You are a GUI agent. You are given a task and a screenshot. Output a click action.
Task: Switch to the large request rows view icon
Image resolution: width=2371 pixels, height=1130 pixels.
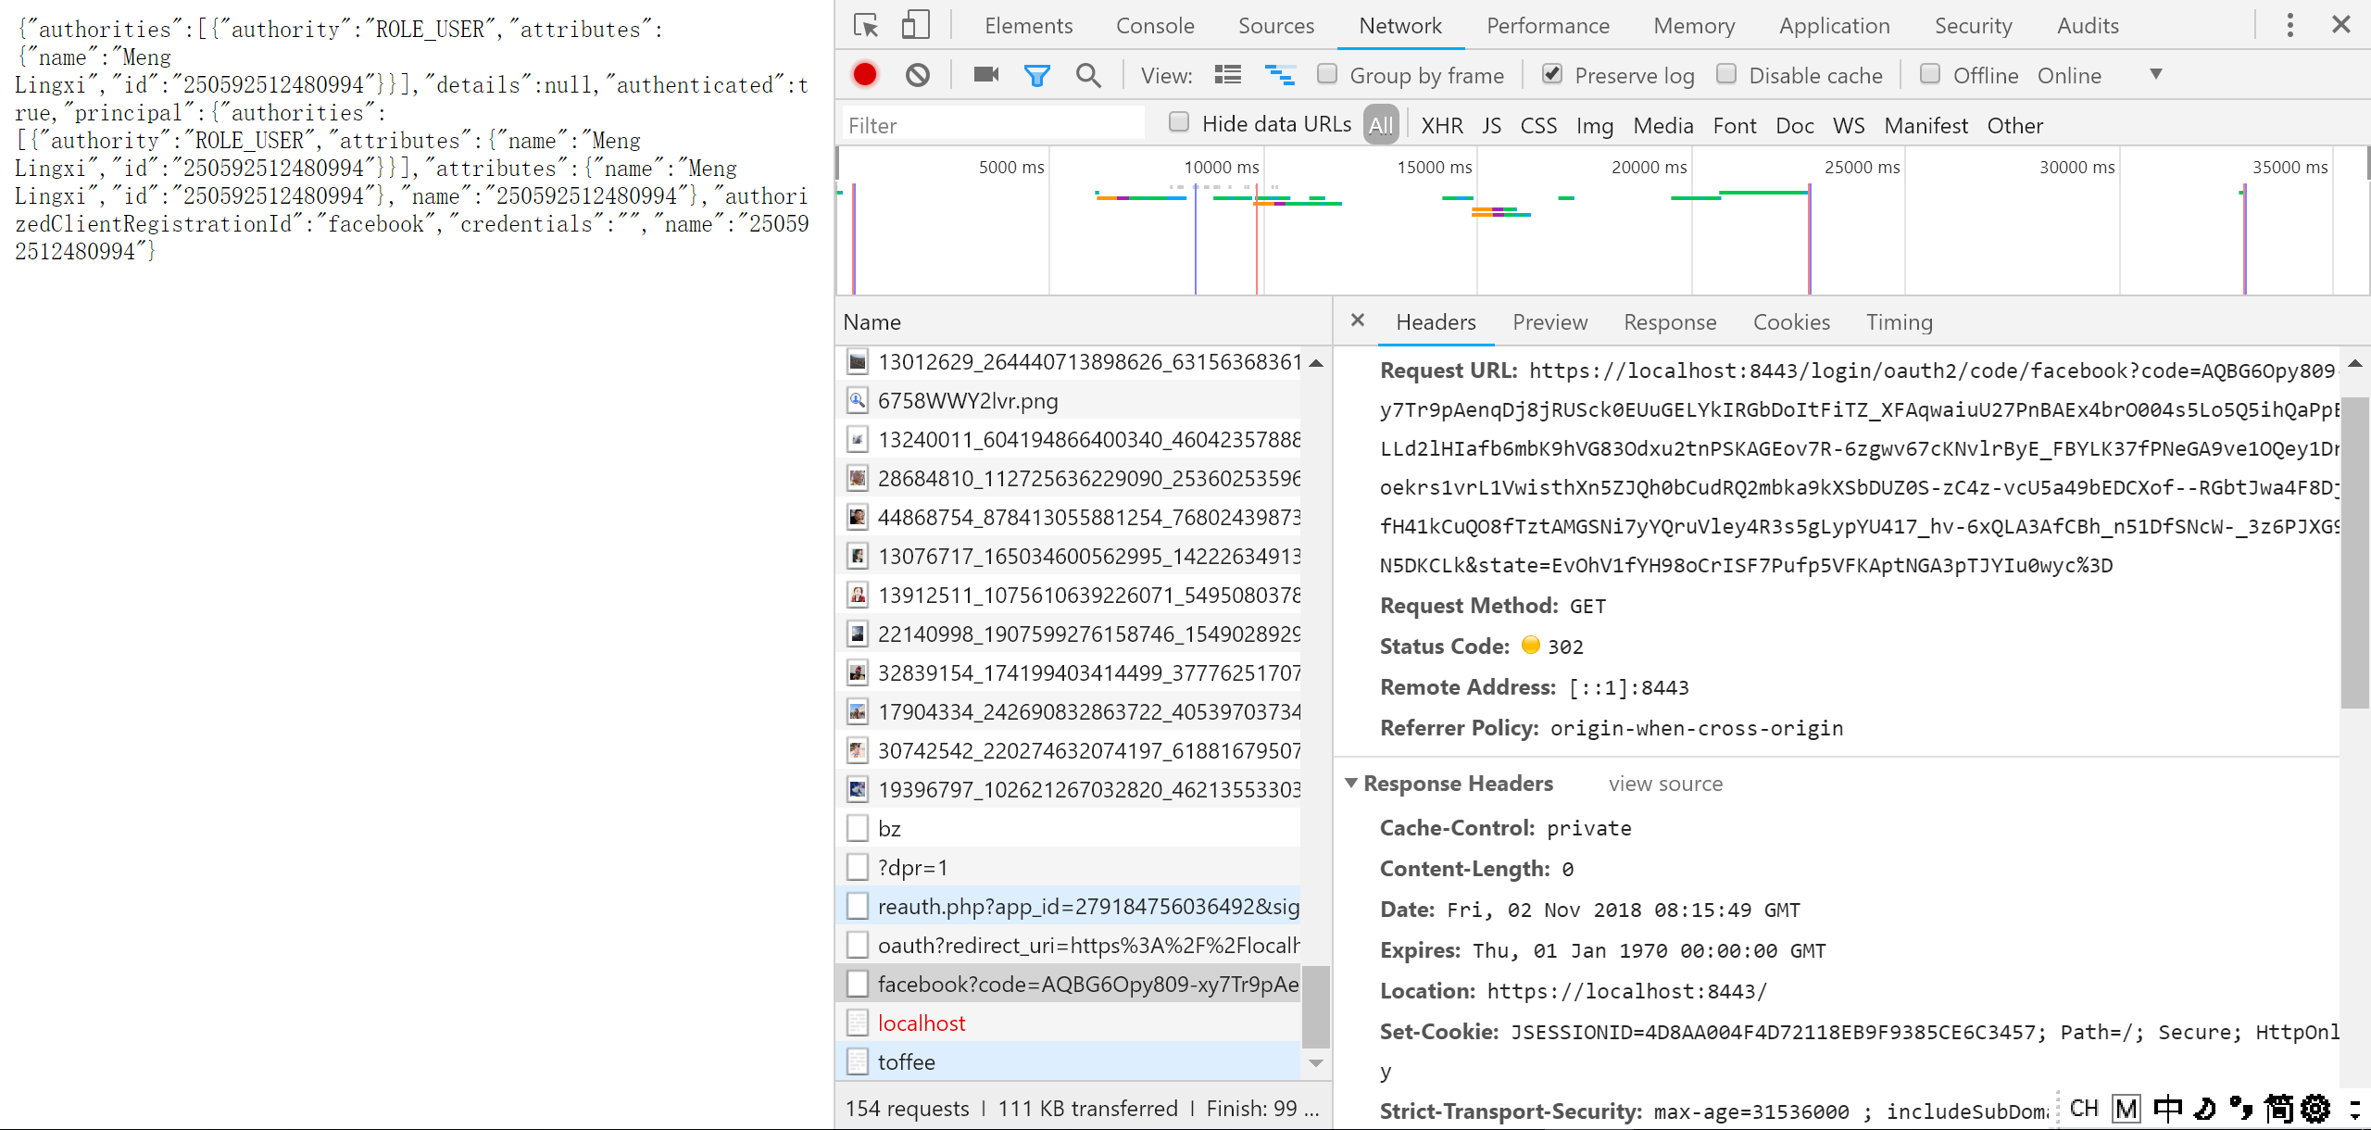1228,75
